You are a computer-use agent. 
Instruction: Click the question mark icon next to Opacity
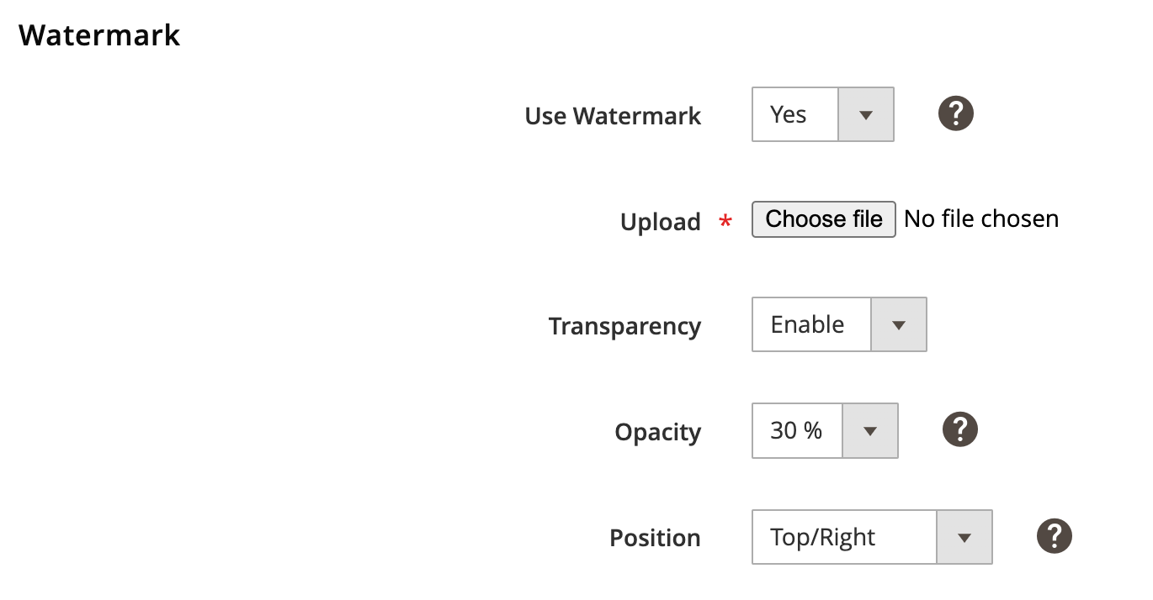click(959, 429)
